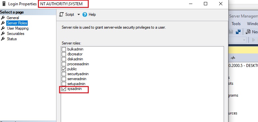Close the Login Properties dialog

[x=221, y=4]
